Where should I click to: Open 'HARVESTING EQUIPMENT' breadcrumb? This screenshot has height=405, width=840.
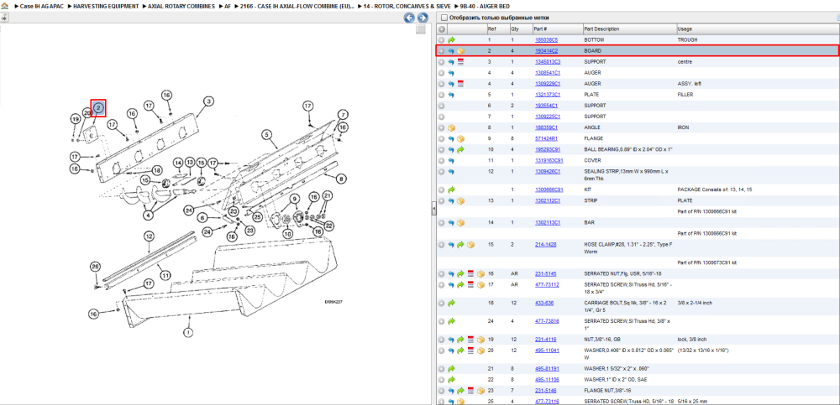[x=106, y=6]
